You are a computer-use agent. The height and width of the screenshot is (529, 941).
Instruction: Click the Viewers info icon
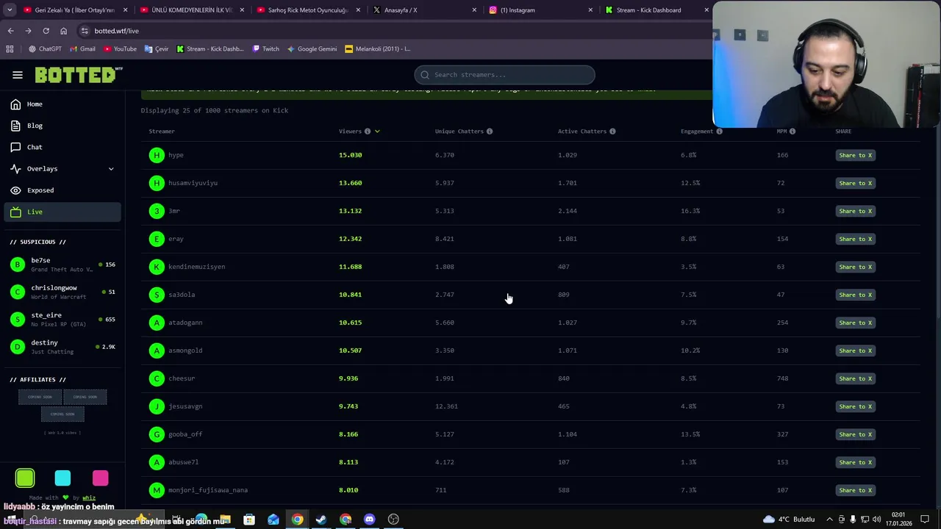pos(368,132)
